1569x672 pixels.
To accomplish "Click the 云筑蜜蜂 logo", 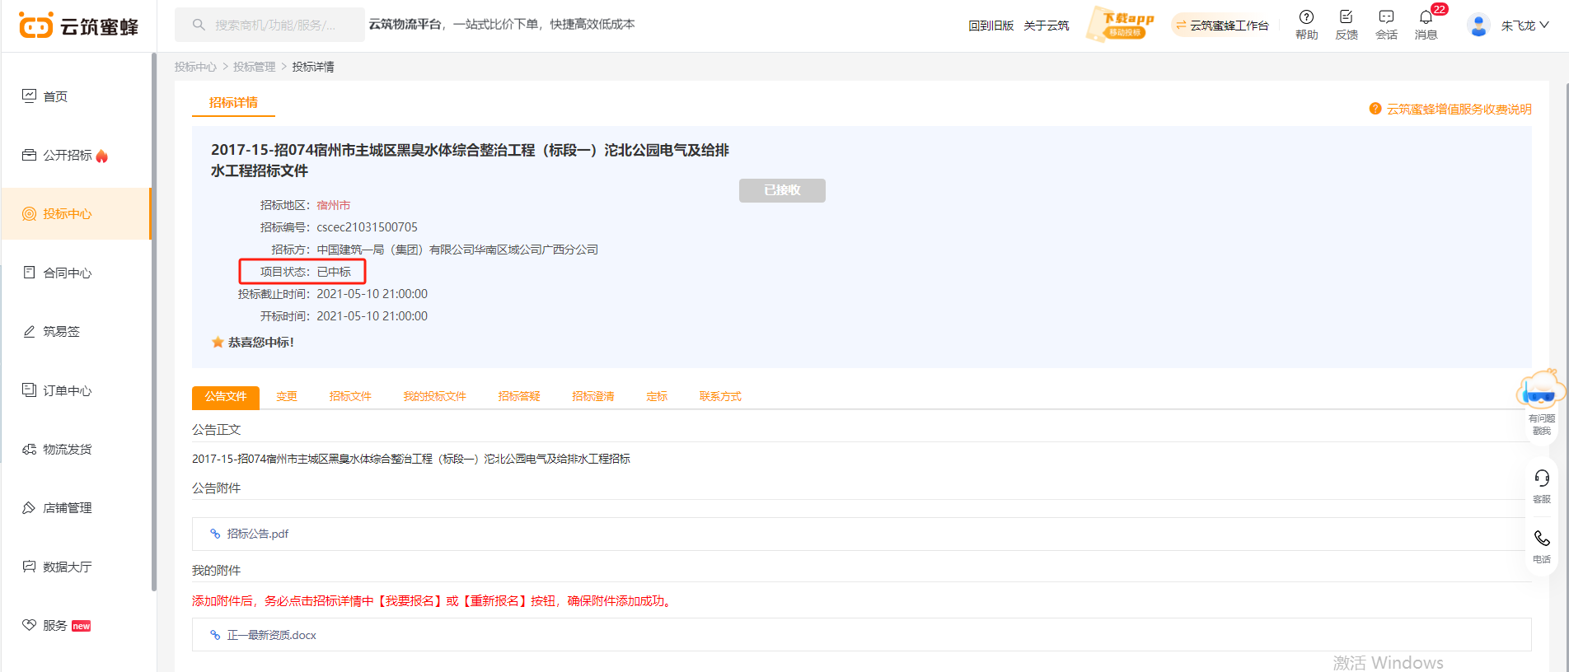I will (79, 26).
